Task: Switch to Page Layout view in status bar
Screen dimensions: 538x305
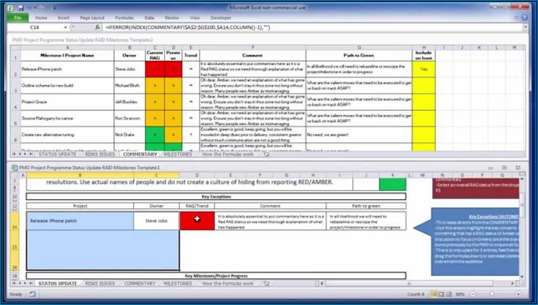Action: point(442,294)
